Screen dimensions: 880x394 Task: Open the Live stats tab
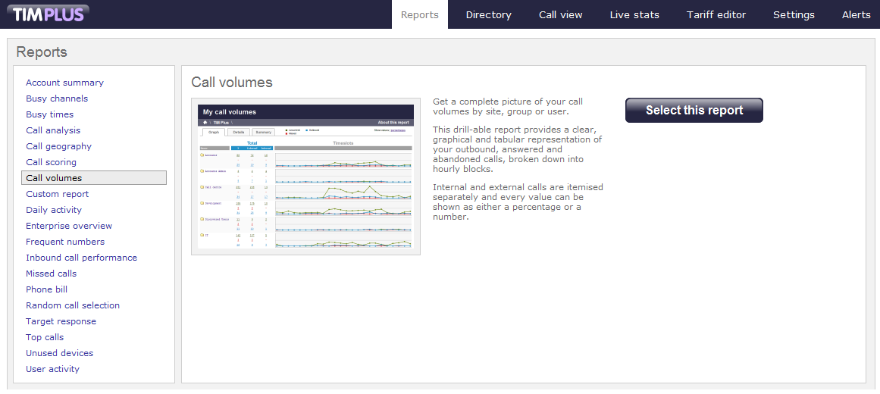click(x=634, y=14)
